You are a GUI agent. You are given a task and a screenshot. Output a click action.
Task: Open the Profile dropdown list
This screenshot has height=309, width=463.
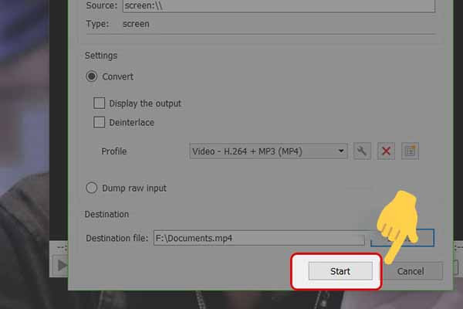tap(269, 151)
